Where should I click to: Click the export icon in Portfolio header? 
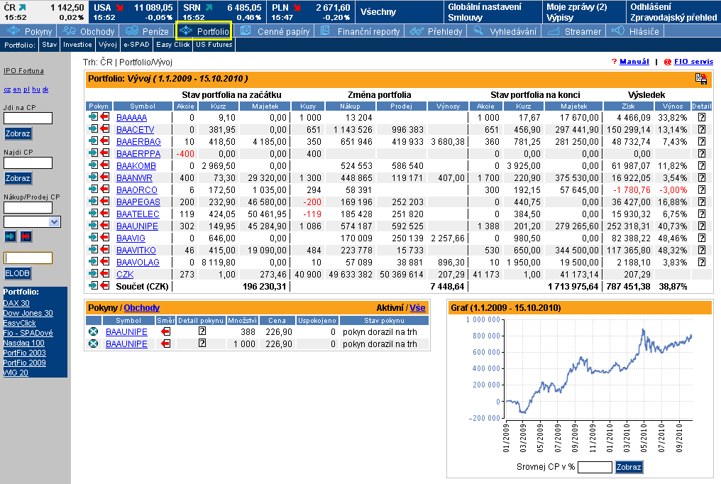(700, 79)
